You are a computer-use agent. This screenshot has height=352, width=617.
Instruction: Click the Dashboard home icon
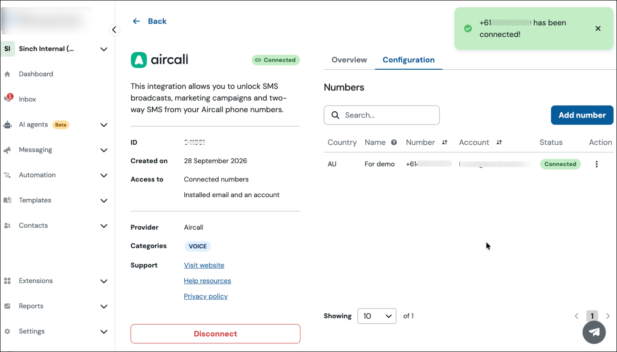click(x=7, y=74)
